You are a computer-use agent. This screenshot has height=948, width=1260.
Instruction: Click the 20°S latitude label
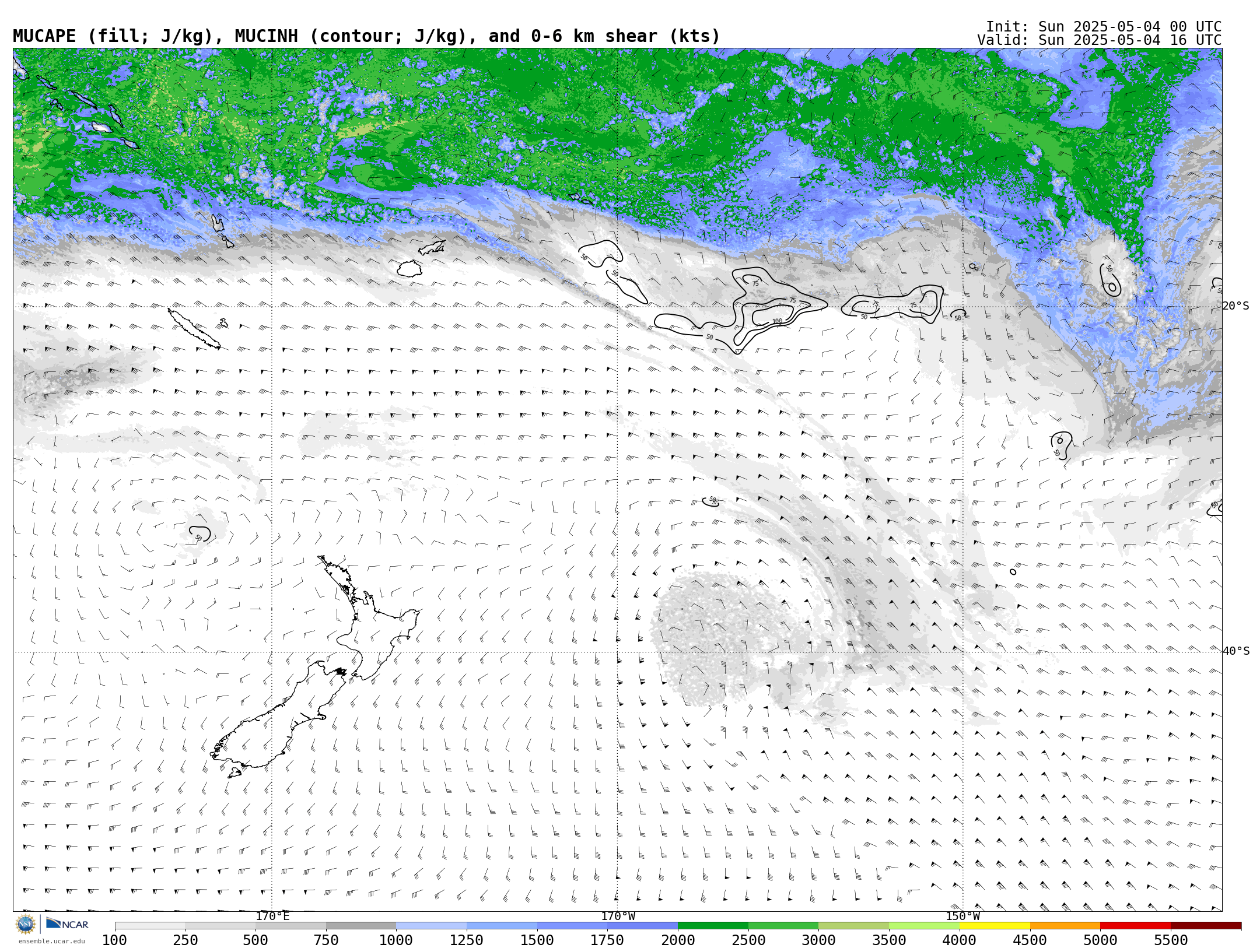click(x=1235, y=306)
